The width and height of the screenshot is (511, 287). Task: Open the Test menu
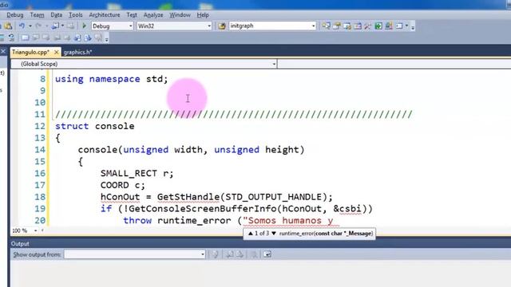[x=132, y=15]
